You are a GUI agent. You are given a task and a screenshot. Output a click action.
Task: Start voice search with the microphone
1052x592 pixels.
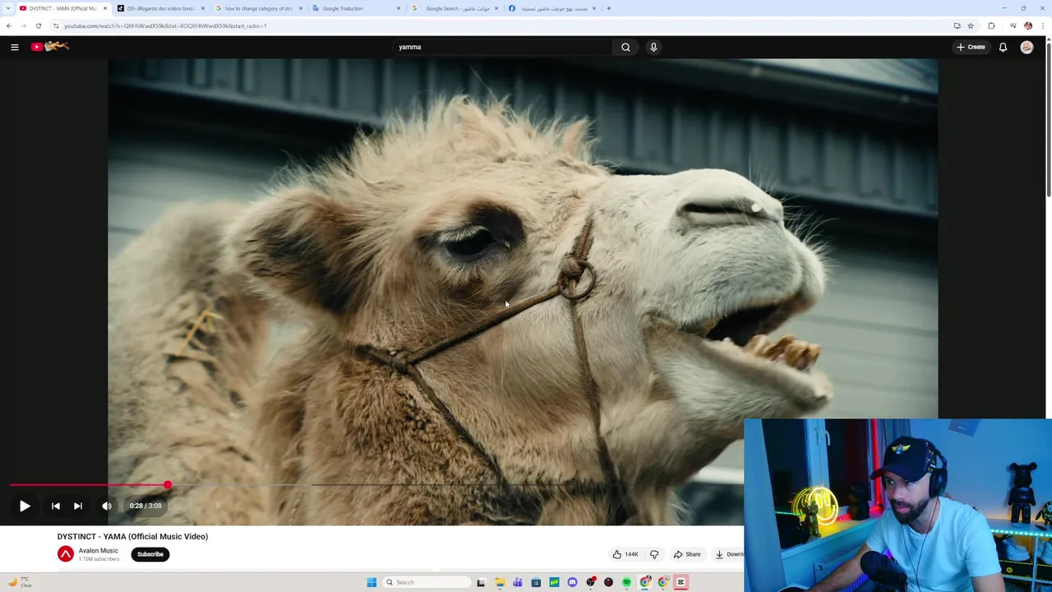tap(653, 47)
